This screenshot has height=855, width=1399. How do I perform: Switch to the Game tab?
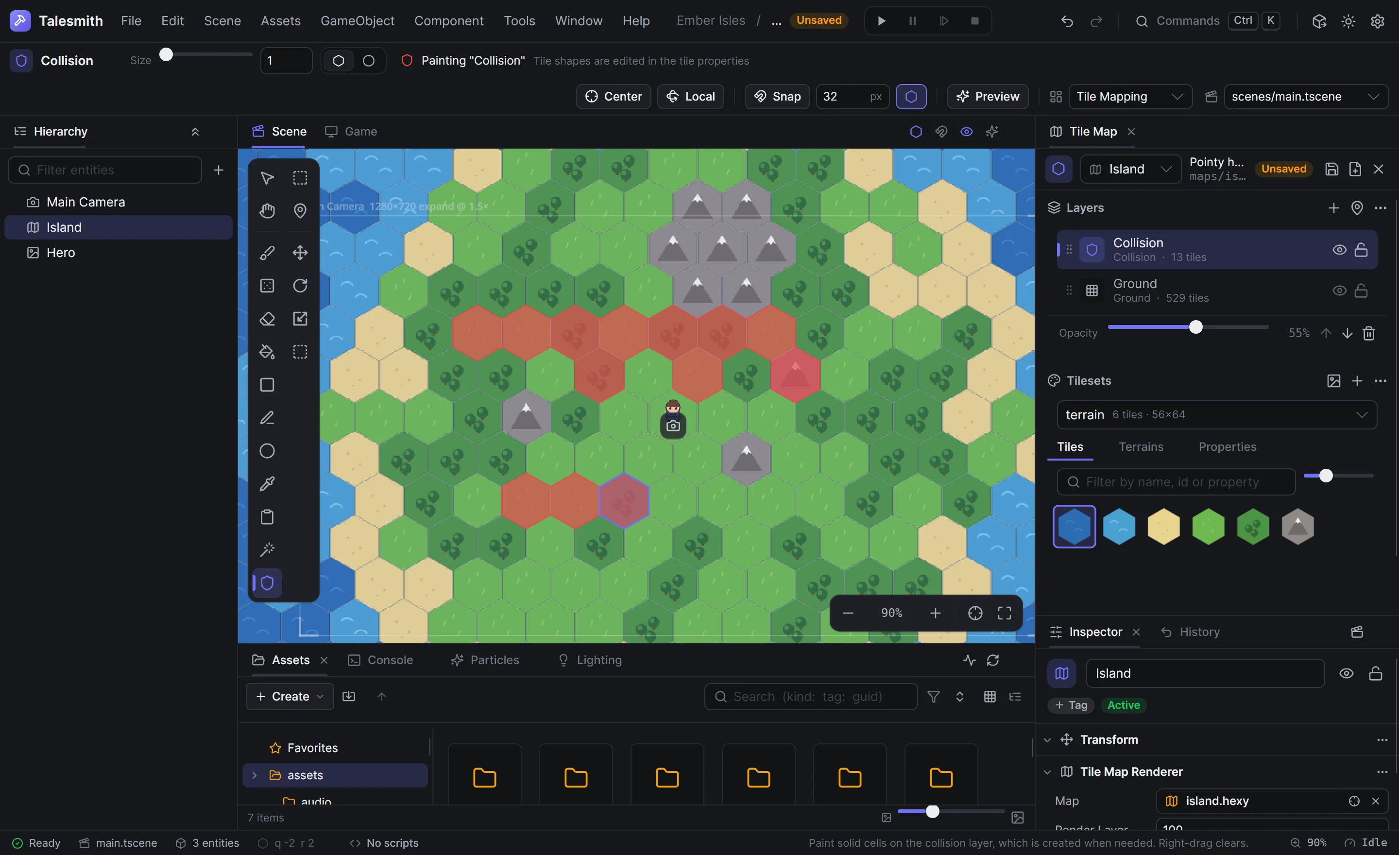pos(351,132)
